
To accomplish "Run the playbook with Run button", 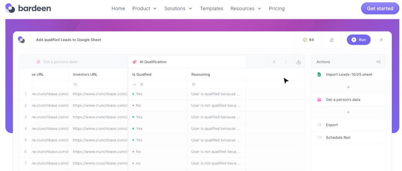I will [x=359, y=40].
